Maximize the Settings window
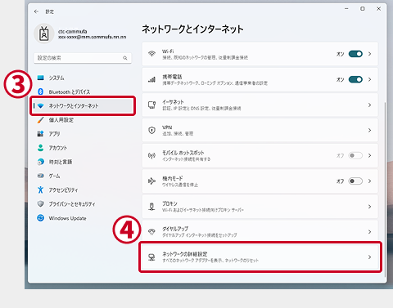393x308 pixels. [363, 9]
